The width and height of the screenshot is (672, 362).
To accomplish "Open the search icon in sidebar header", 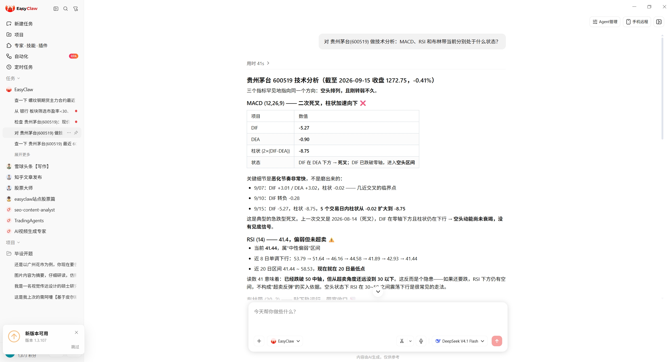I will point(66,9).
